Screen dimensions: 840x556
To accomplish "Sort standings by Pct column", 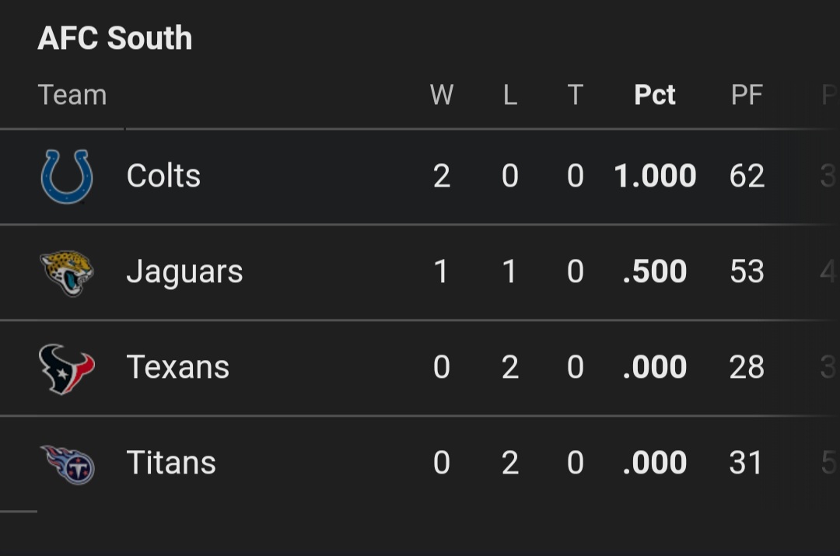I will 655,95.
